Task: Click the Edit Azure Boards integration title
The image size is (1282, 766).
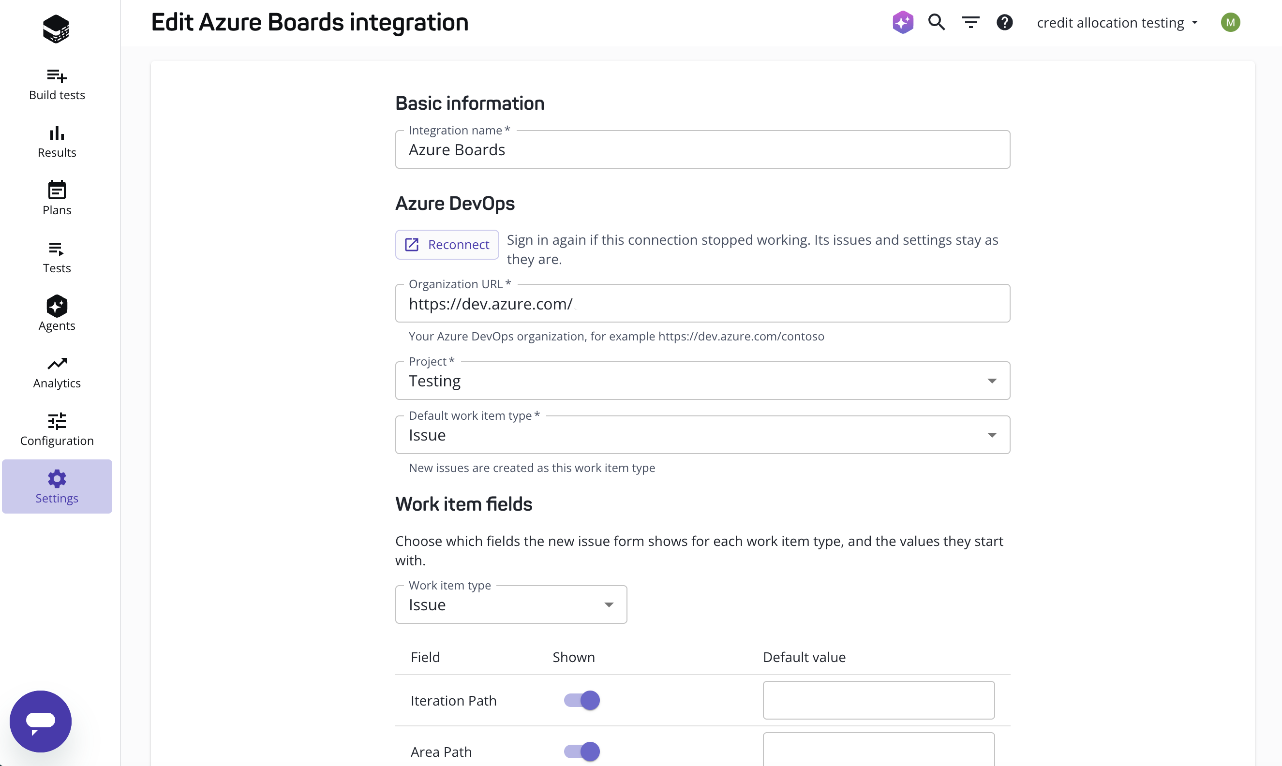Action: 309,22
